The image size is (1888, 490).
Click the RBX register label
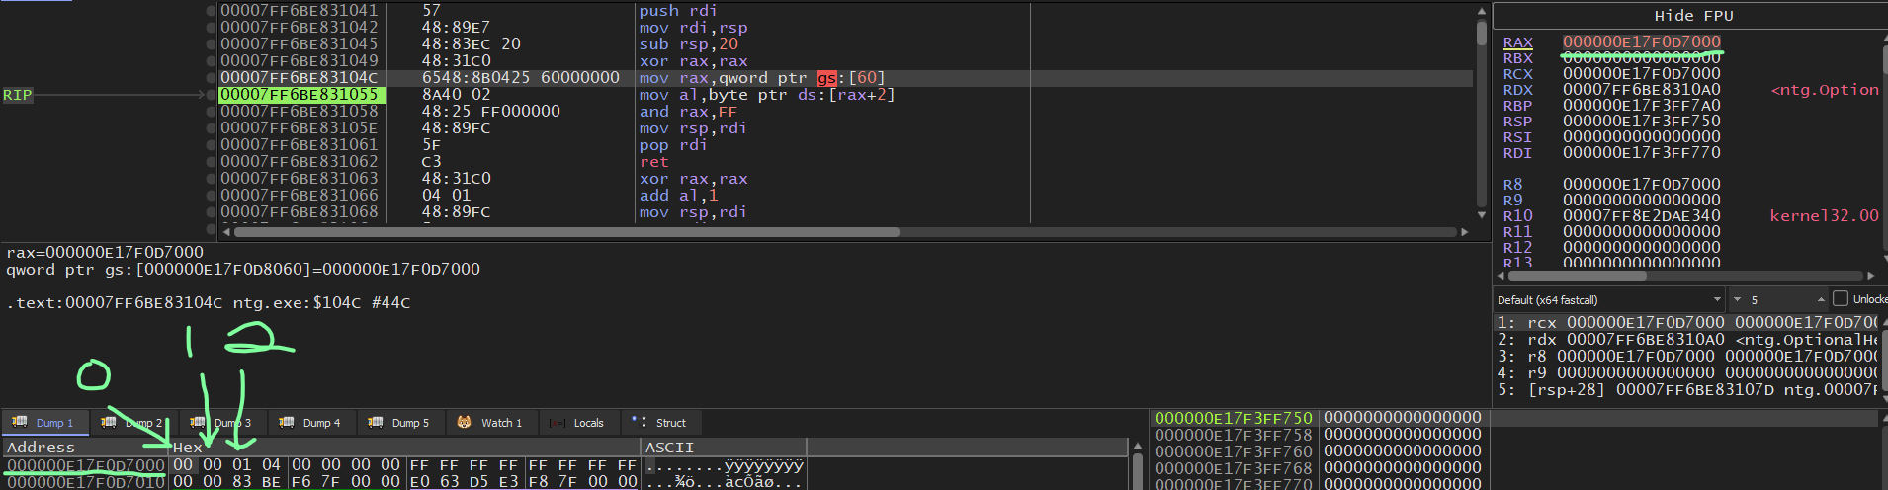click(1517, 58)
